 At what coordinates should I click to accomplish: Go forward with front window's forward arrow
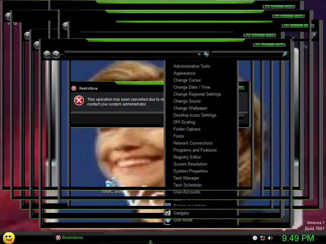tap(56, 55)
